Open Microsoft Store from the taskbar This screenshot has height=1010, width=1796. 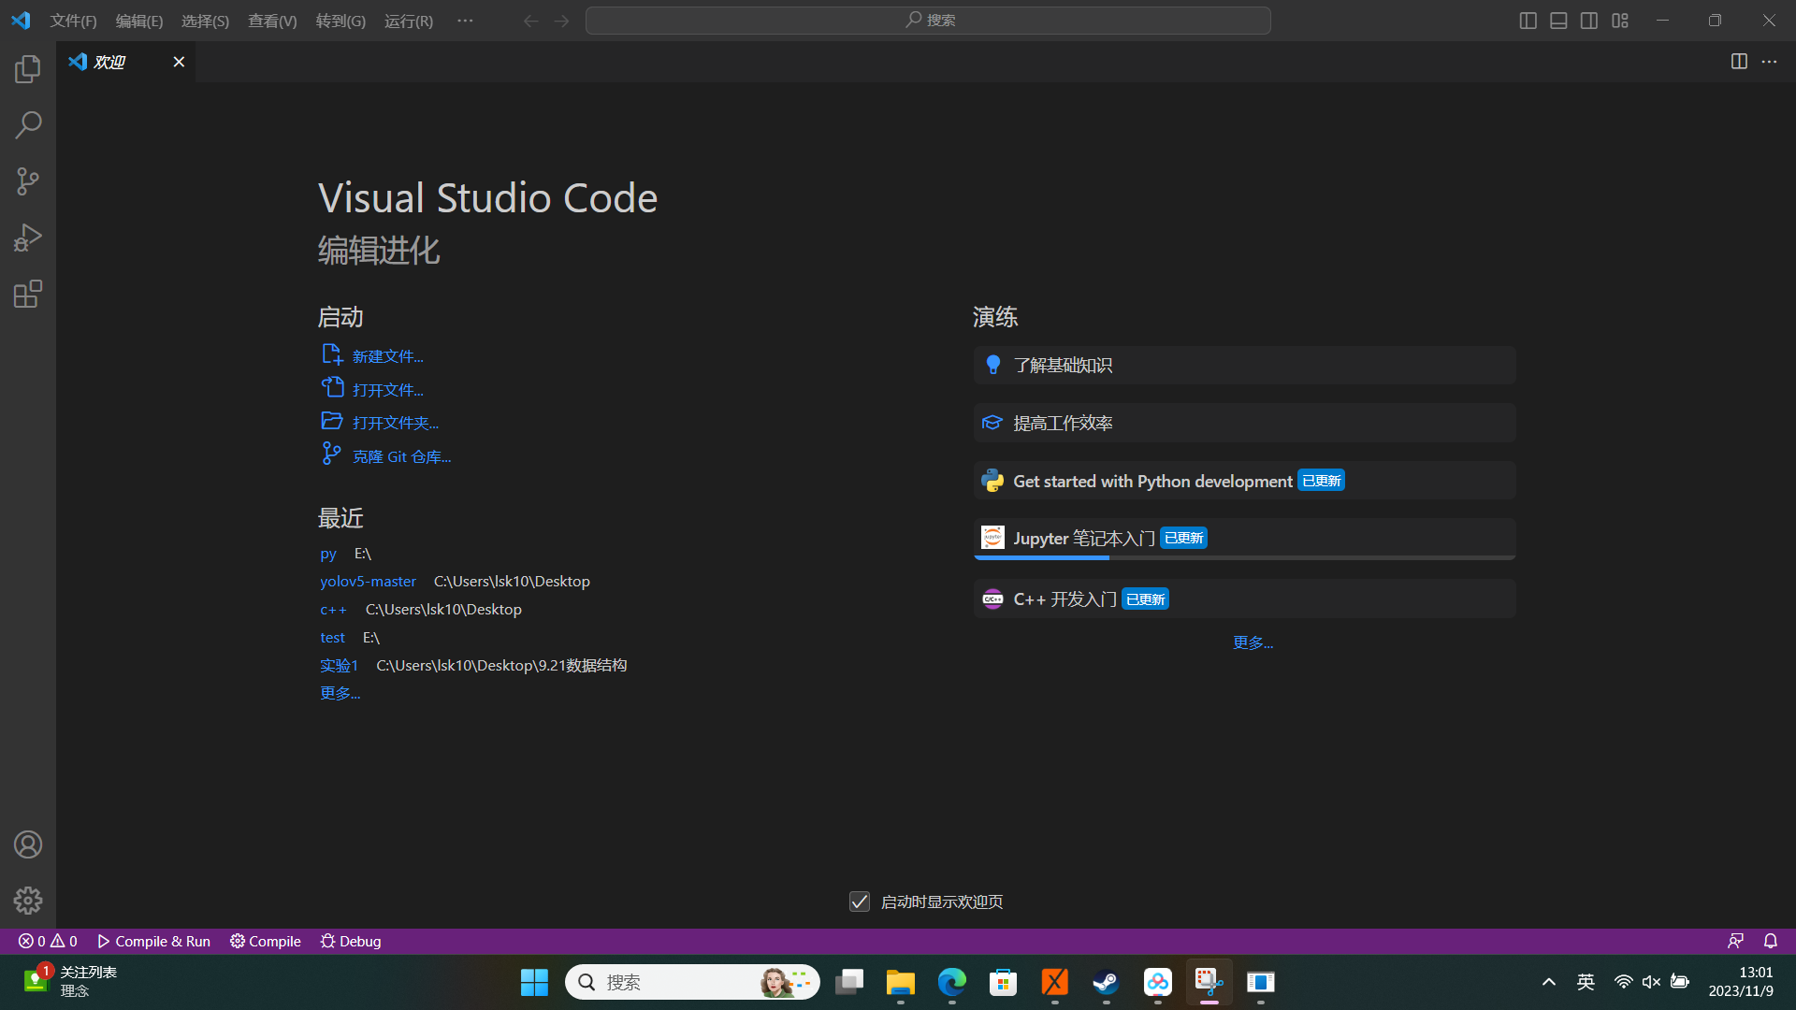[1004, 982]
